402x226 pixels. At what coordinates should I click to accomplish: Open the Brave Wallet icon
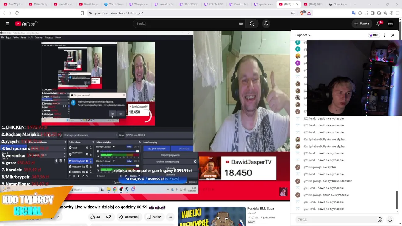(x=379, y=13)
